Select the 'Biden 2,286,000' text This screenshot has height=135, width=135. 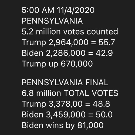pos(53,53)
